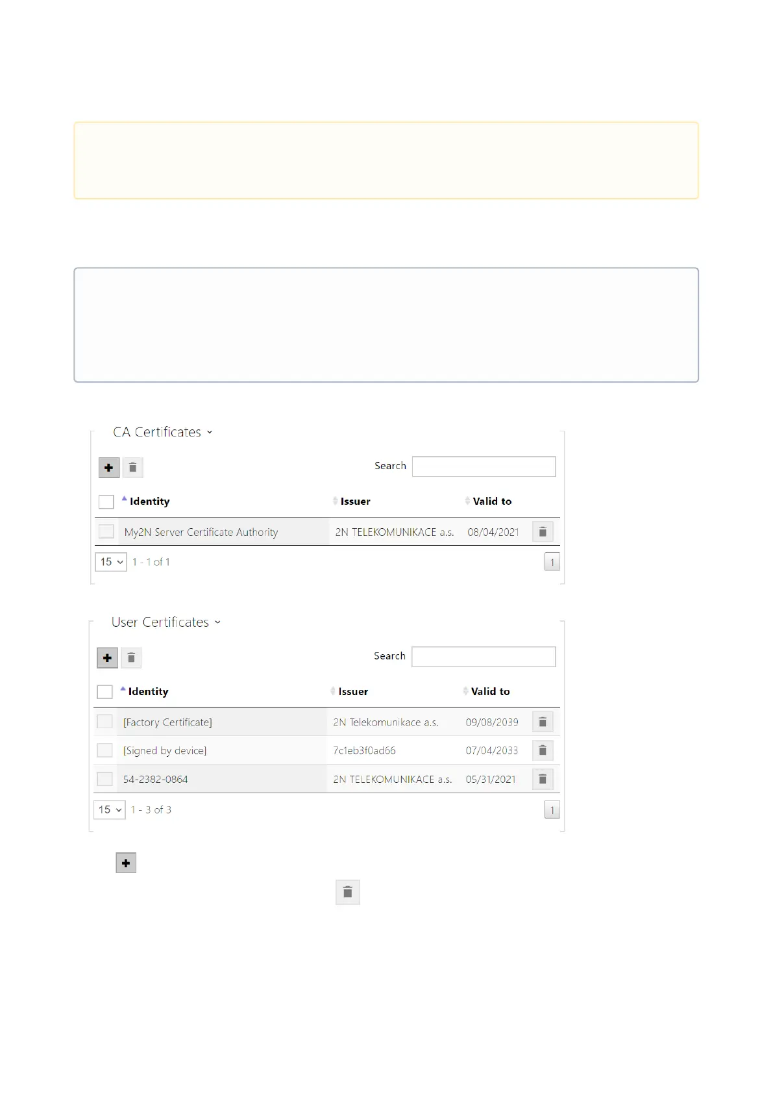Image resolution: width=773 pixels, height=1094 pixels.
Task: Click the 09/08/2039 valid-to date
Action: pyautogui.click(x=492, y=722)
